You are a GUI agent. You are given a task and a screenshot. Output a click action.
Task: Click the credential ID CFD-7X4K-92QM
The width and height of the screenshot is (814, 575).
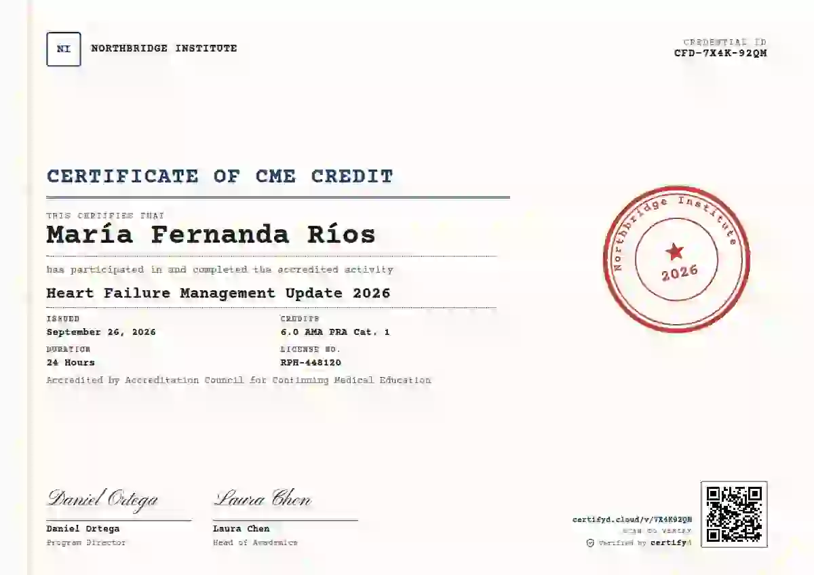pos(720,53)
